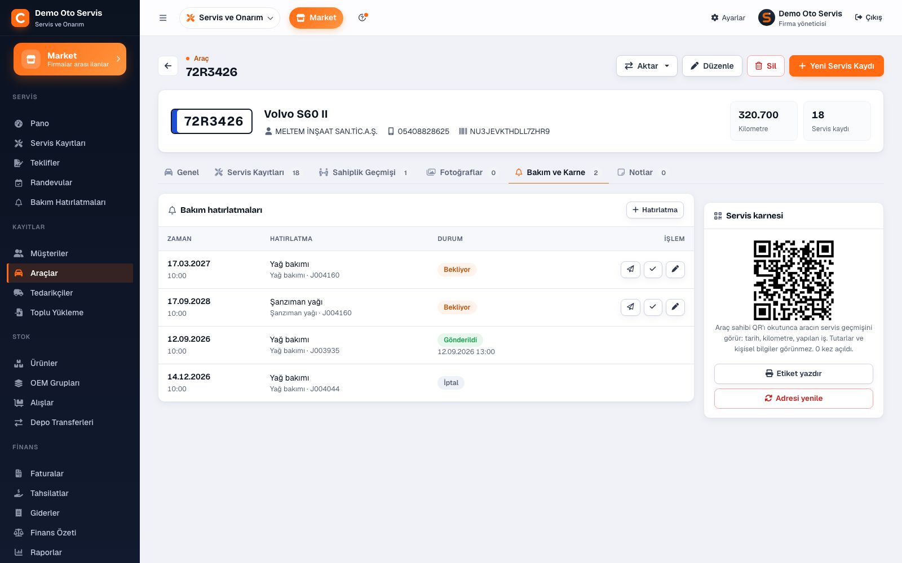Screen dimensions: 902x563
Task: Open Bakım Hatırlatmaları in the sidebar
Action: (70, 202)
